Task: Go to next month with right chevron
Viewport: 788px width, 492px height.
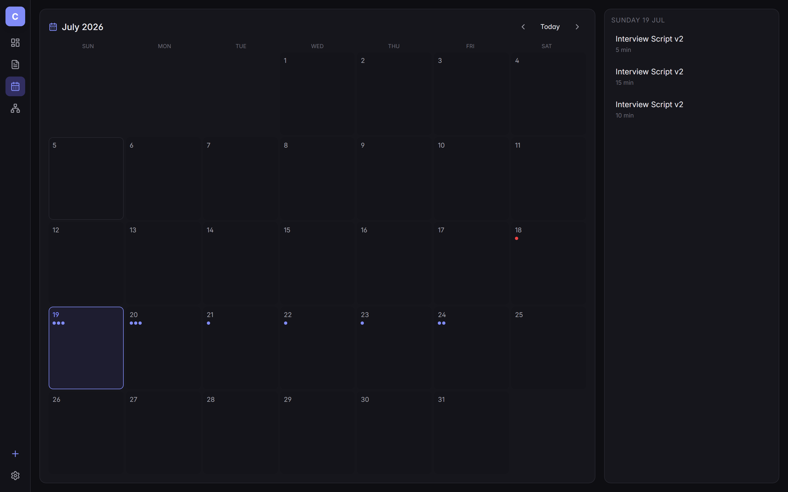Action: pyautogui.click(x=577, y=27)
